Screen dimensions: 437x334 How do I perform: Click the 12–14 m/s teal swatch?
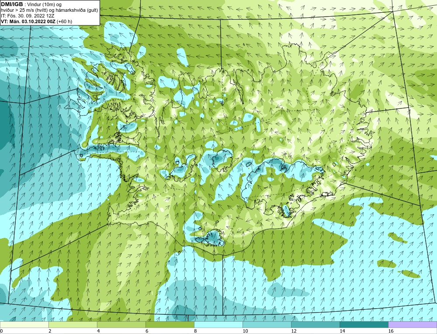click(316, 324)
